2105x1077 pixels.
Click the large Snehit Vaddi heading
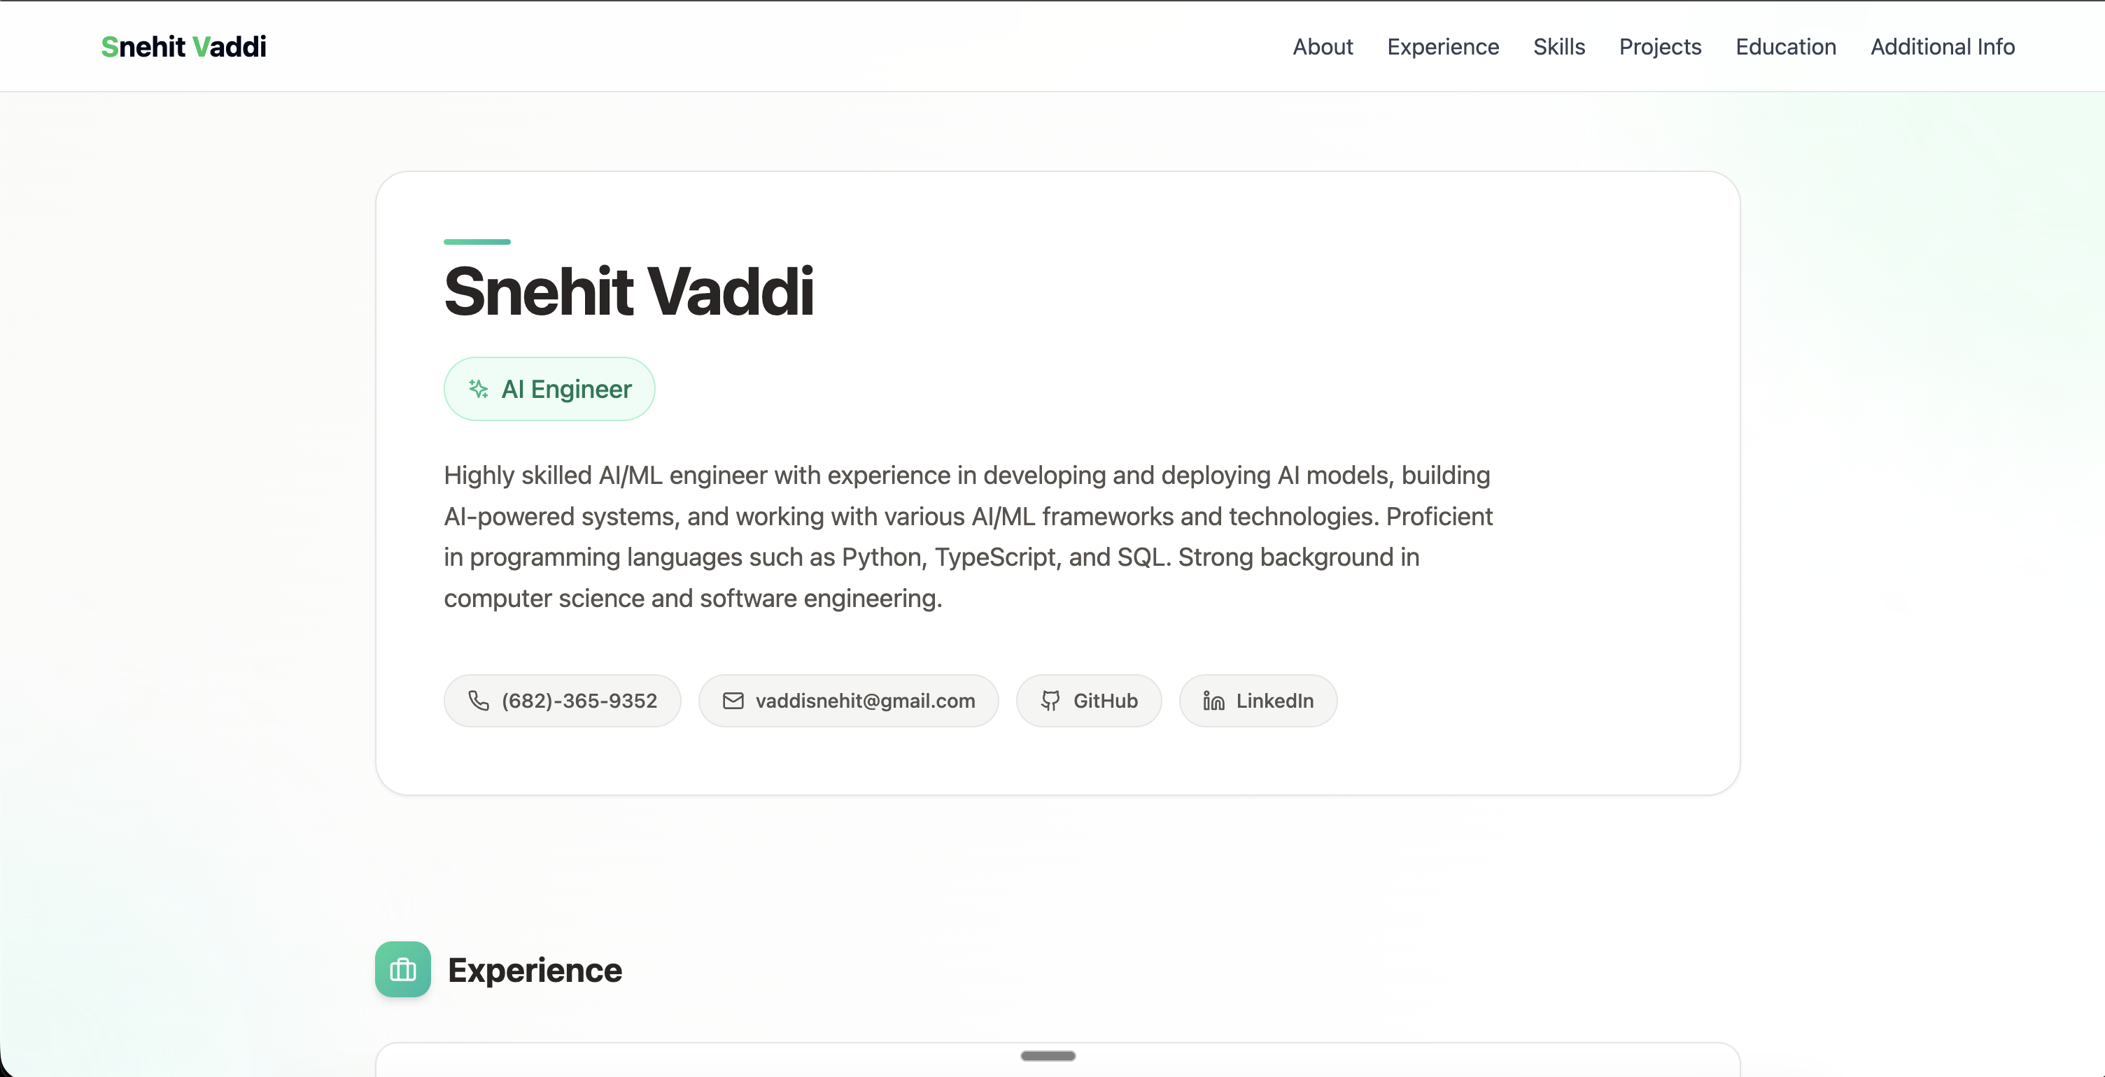click(628, 292)
